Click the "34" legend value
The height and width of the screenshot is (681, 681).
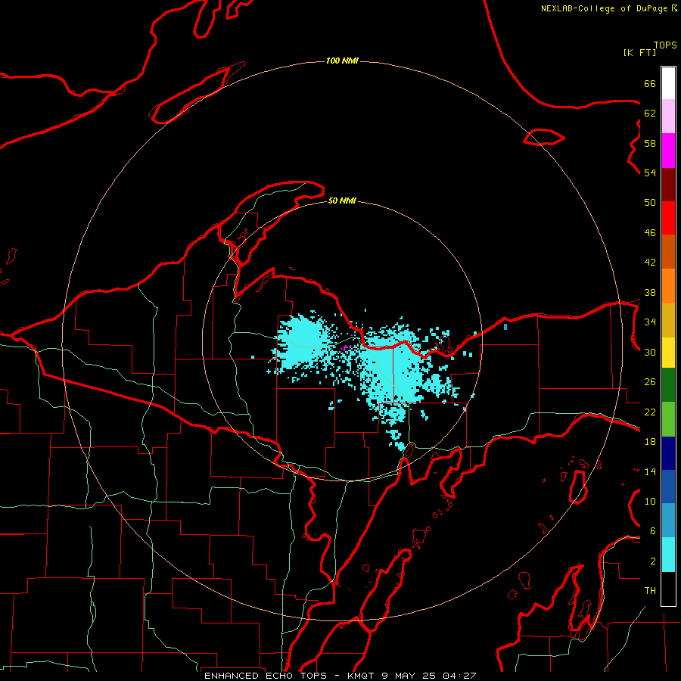point(650,322)
